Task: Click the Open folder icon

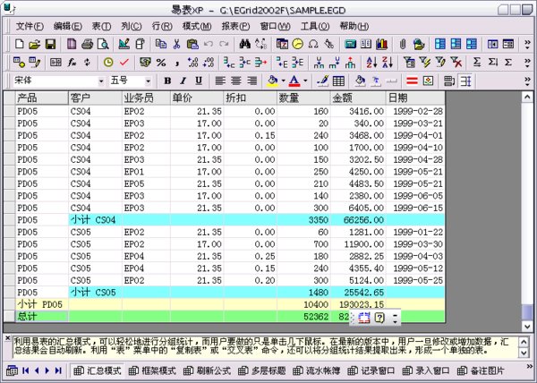Action: 35,44
